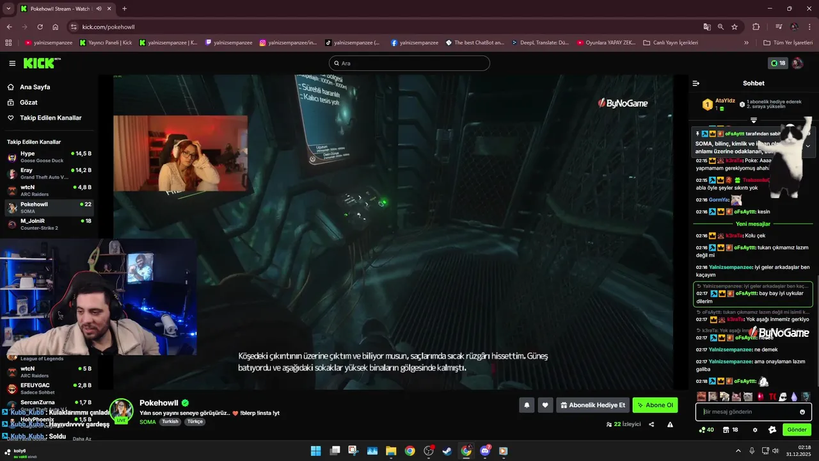Select the Hype channel in the sidebar
819x461 pixels.
pyautogui.click(x=49, y=157)
